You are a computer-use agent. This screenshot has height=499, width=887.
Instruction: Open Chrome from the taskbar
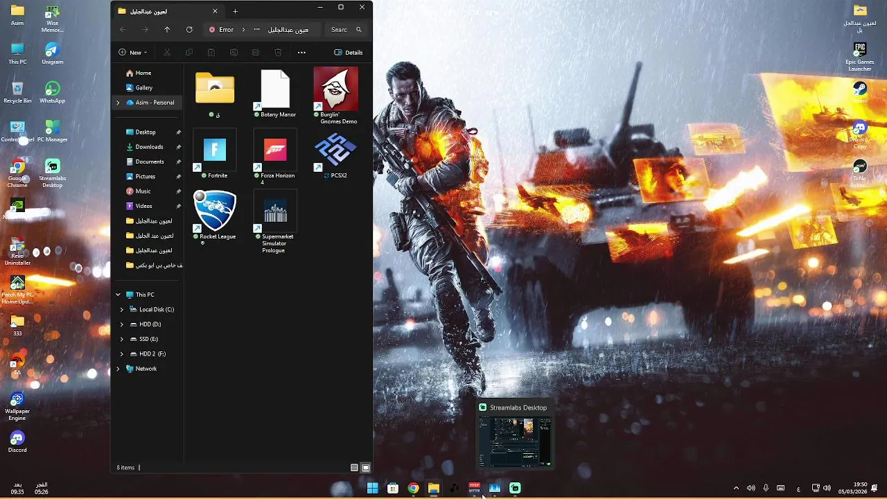click(413, 489)
